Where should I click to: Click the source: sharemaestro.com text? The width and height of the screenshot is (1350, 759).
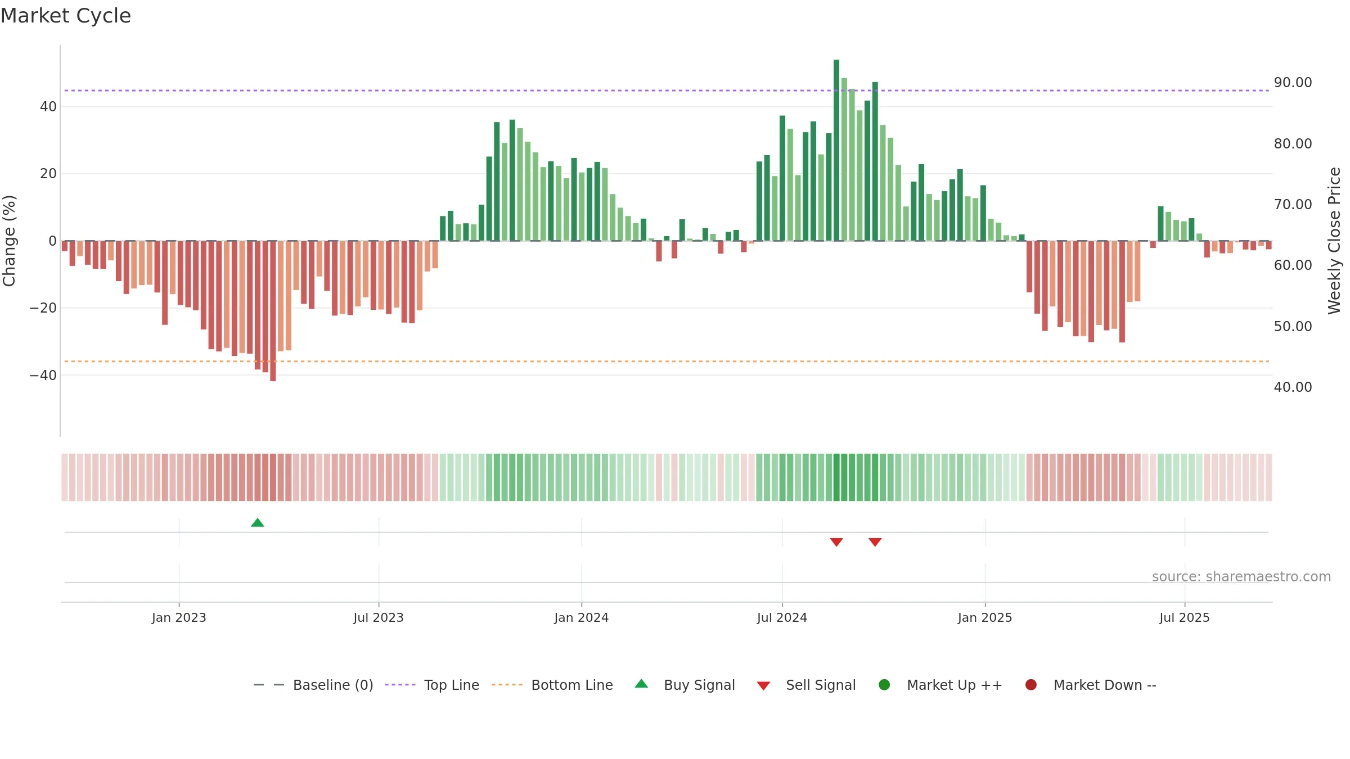coord(1241,576)
